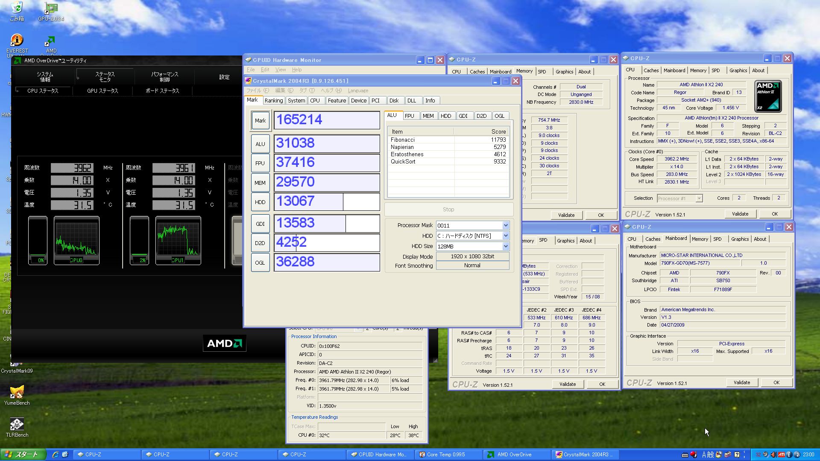Click Validate in the CPU-Z CPU window
820x461 pixels.
click(740, 214)
